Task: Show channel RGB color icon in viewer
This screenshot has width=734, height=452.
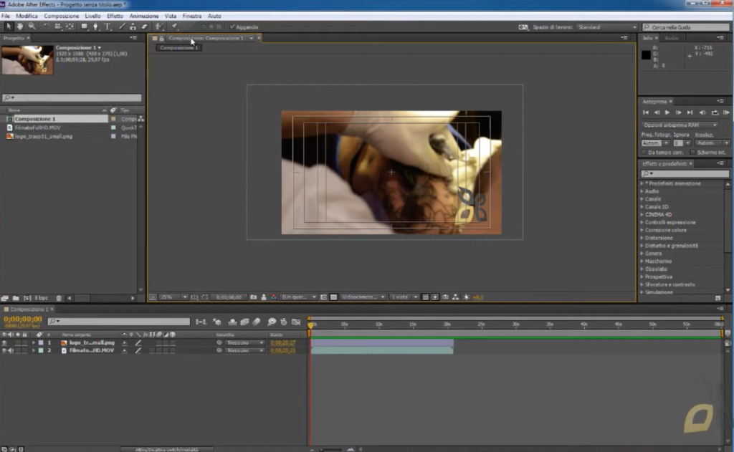Action: click(x=273, y=297)
